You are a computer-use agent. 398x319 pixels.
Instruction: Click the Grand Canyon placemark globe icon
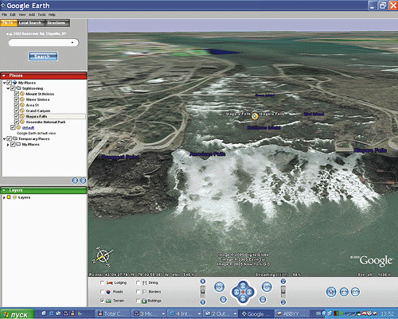[22, 111]
